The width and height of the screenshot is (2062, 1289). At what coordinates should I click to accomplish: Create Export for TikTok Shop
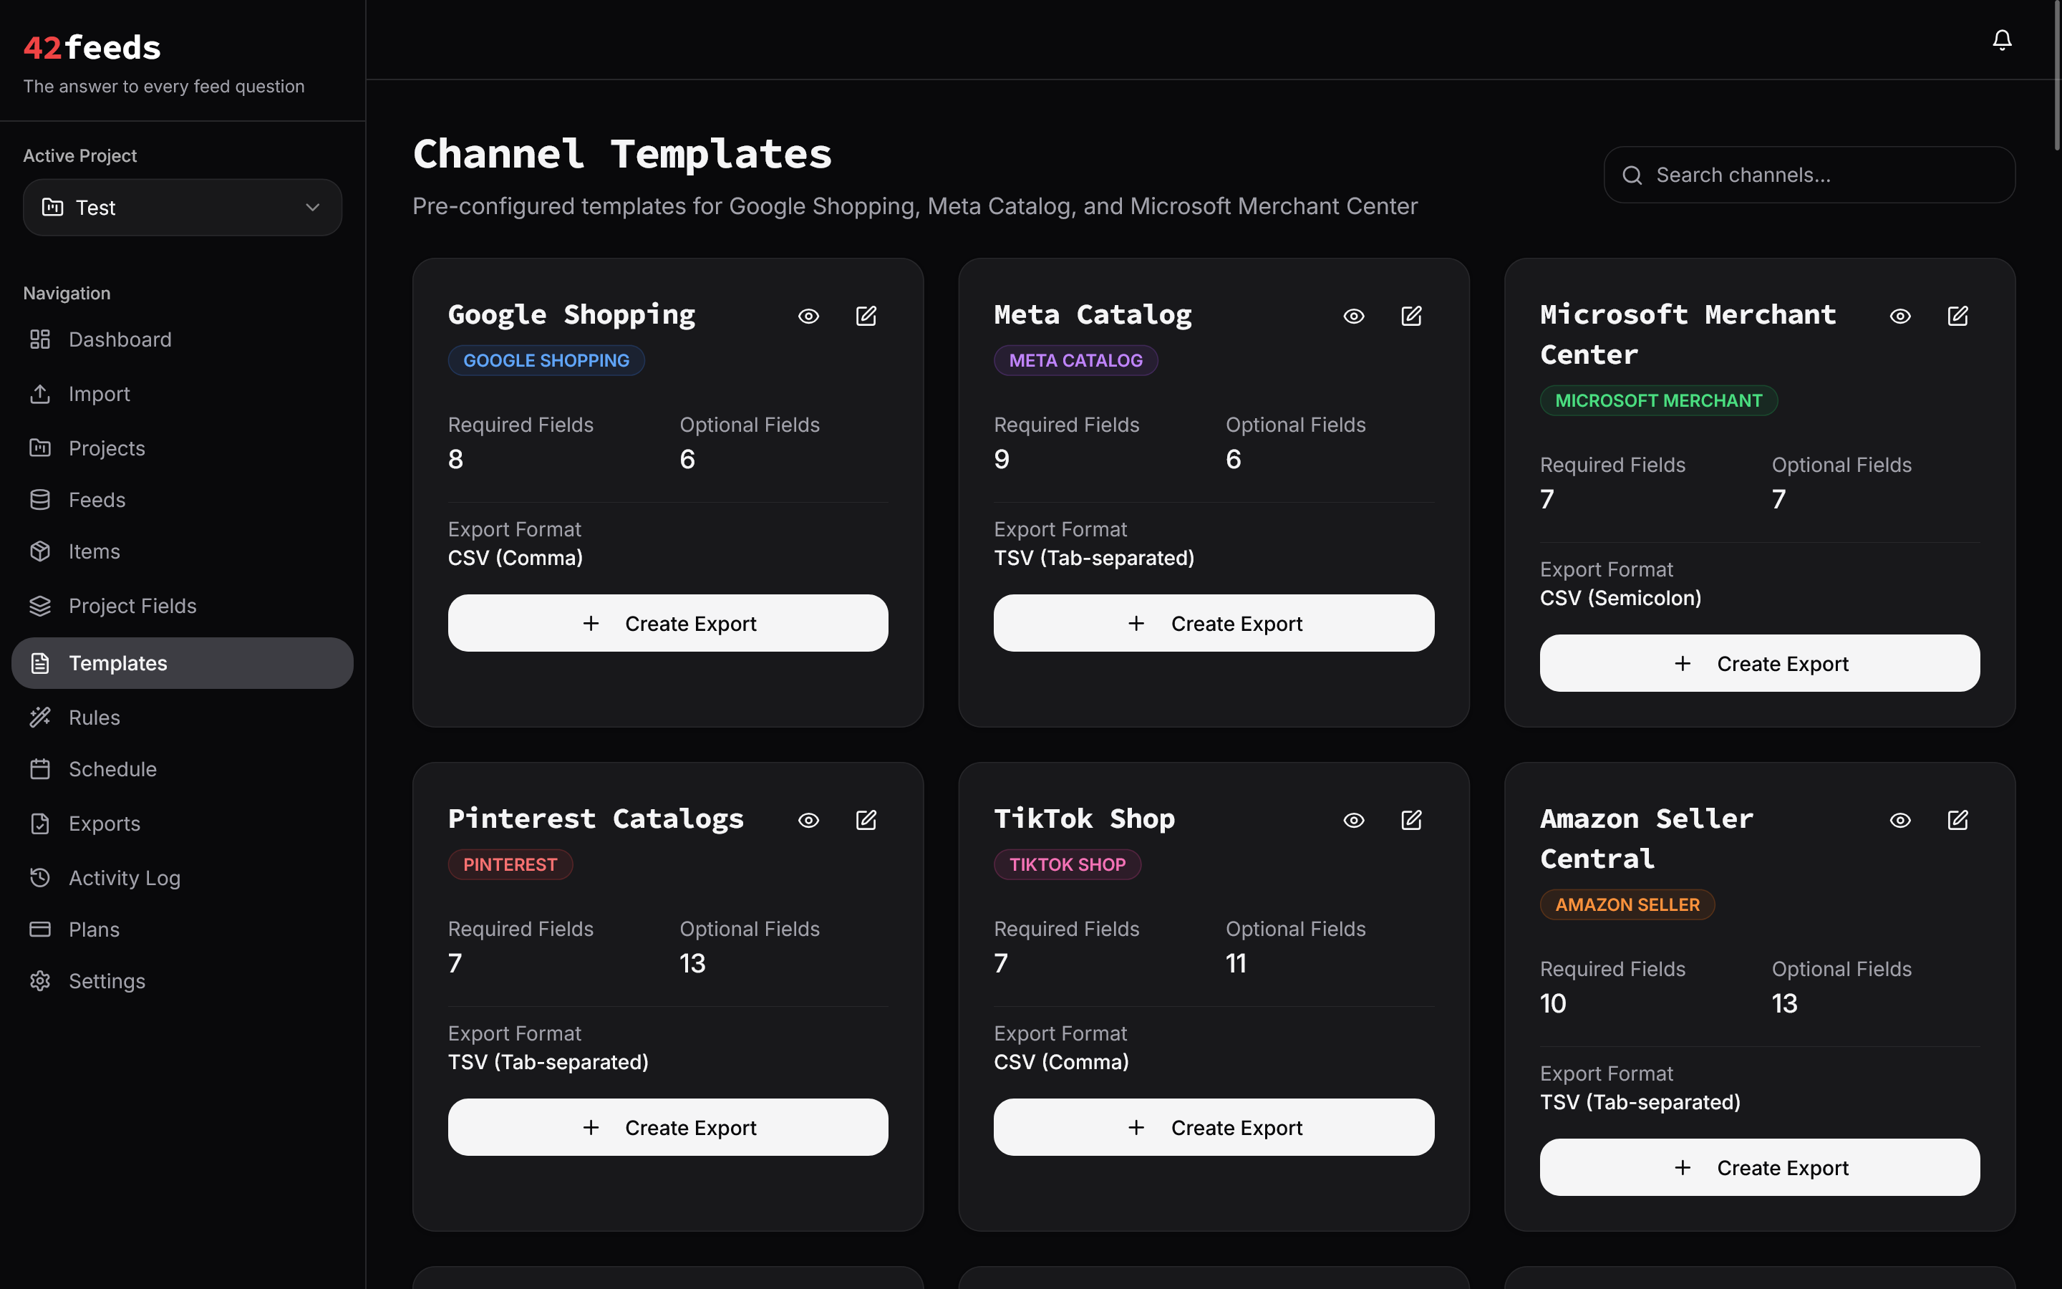click(1214, 1127)
